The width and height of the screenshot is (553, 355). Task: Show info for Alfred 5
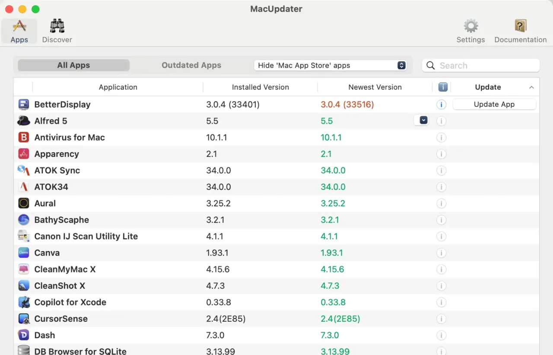tap(441, 121)
